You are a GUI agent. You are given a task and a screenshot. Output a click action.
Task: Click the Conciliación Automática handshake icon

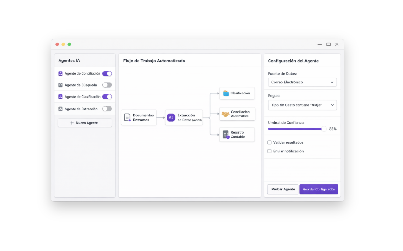click(225, 114)
